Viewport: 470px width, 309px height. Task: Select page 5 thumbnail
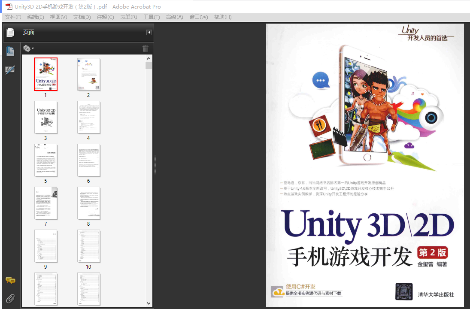45,160
